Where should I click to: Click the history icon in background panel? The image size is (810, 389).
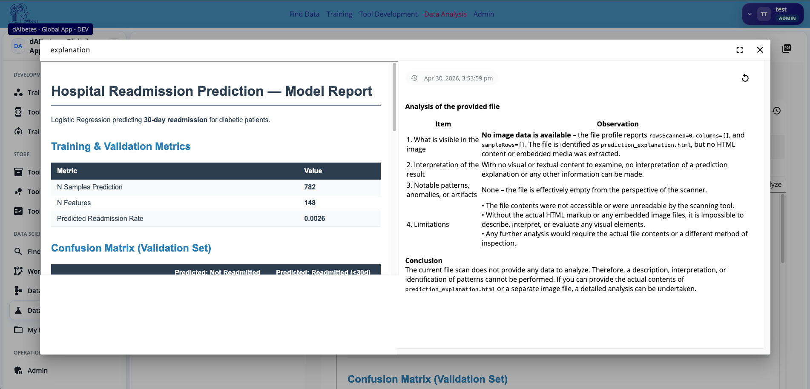point(776,111)
